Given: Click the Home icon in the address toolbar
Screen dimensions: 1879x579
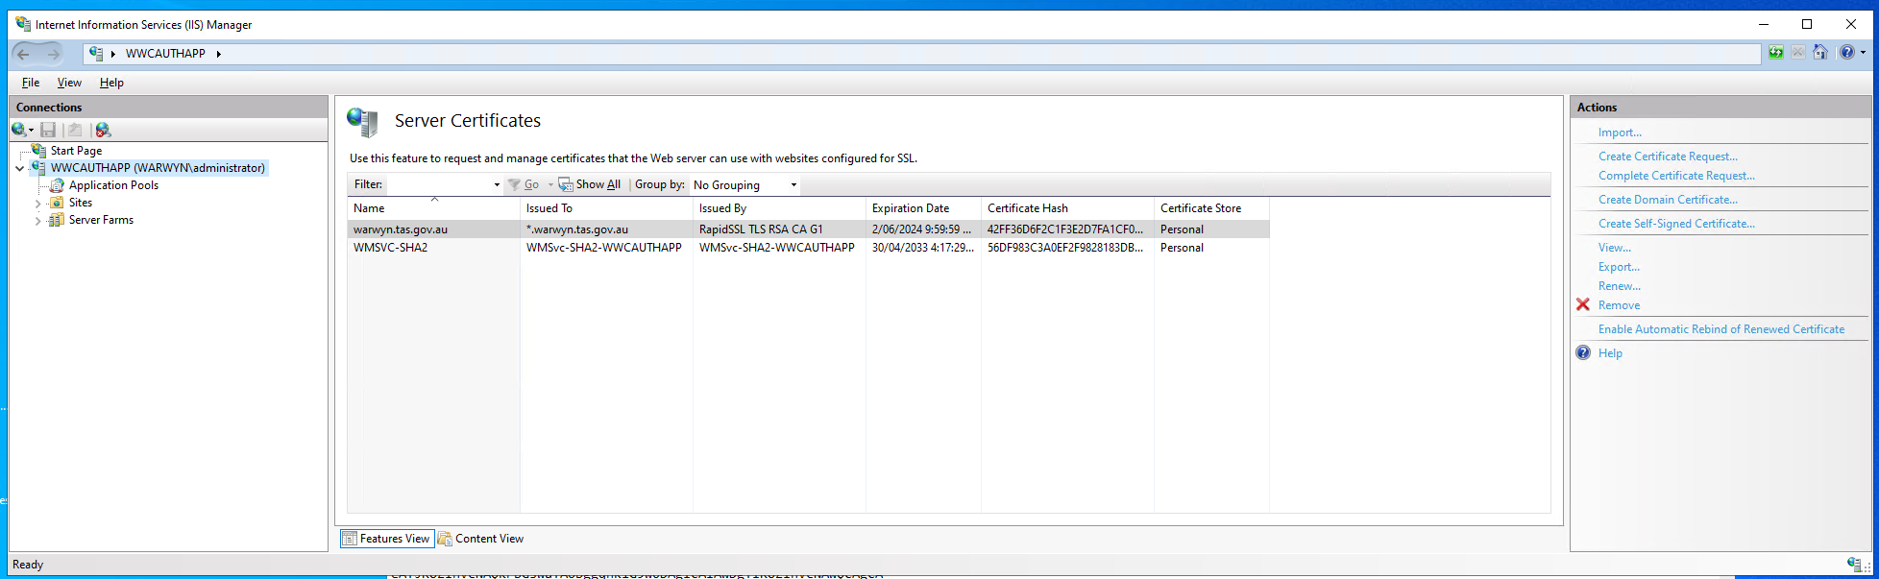Looking at the screenshot, I should coord(1820,53).
